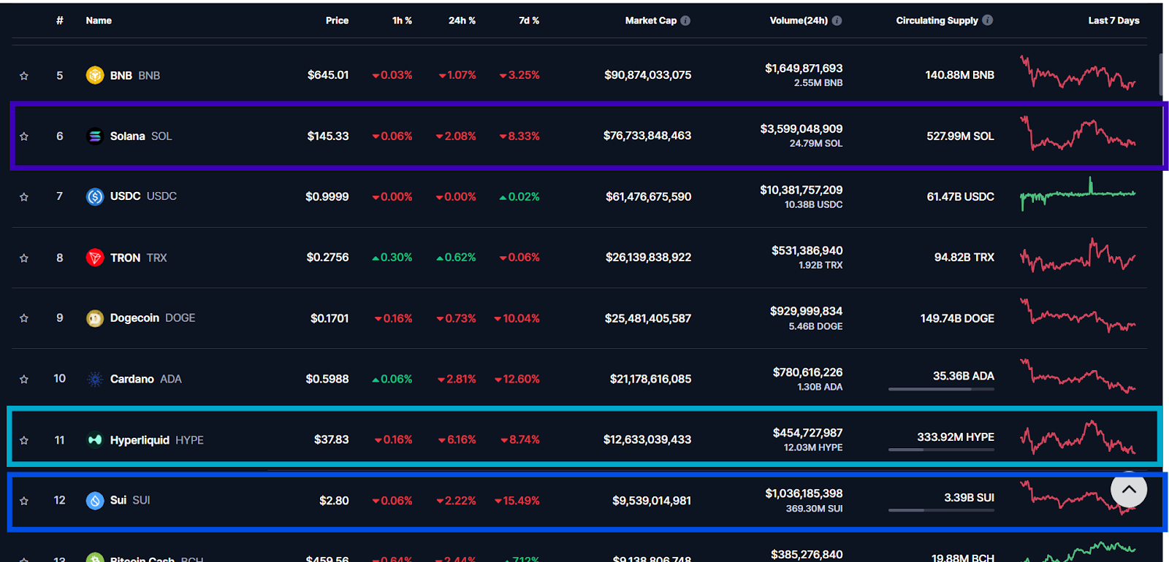This screenshot has height=562, width=1169.
Task: Click the $0.1701 Dogecoin price
Action: point(330,318)
